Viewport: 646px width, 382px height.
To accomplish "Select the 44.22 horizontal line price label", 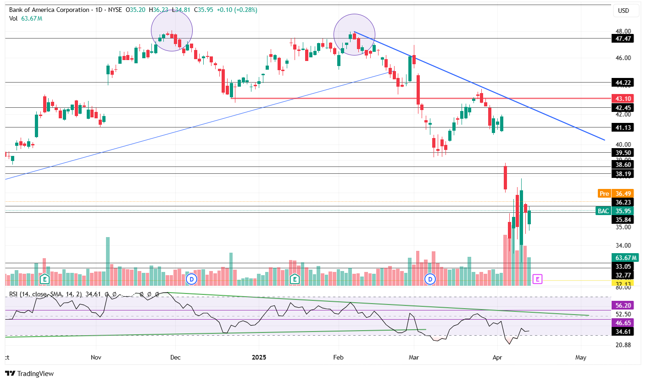I will 623,83.
